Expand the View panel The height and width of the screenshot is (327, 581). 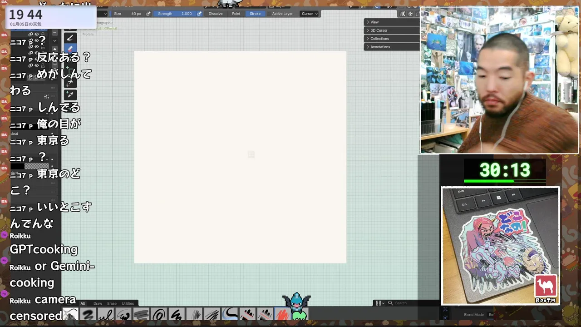click(x=392, y=22)
